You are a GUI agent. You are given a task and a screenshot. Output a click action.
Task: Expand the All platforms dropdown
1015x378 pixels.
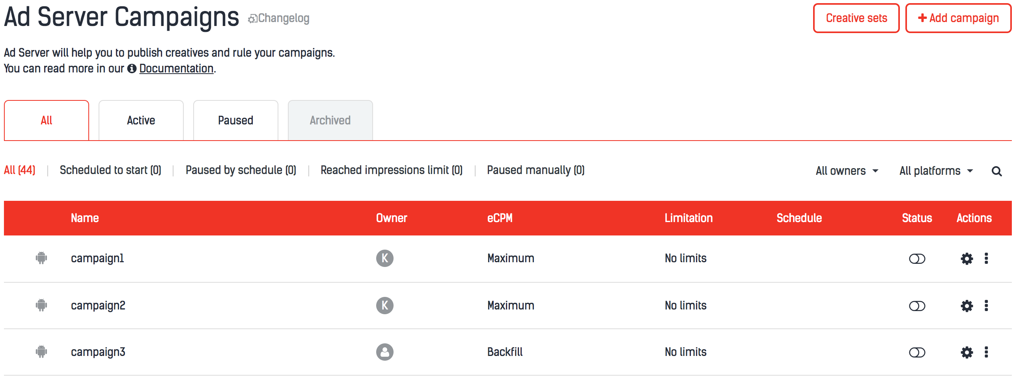point(936,171)
